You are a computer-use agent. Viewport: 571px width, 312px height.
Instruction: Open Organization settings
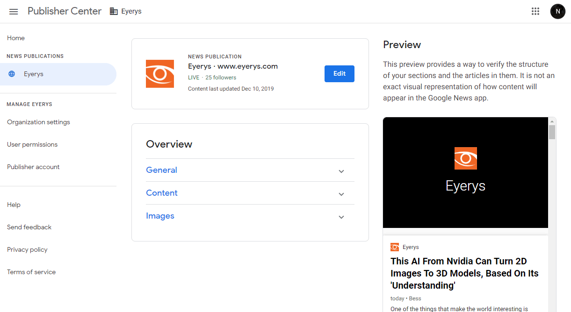(38, 122)
